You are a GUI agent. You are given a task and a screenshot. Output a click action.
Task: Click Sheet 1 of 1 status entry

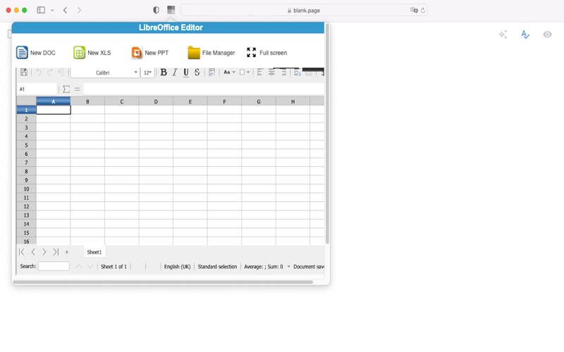pyautogui.click(x=114, y=267)
